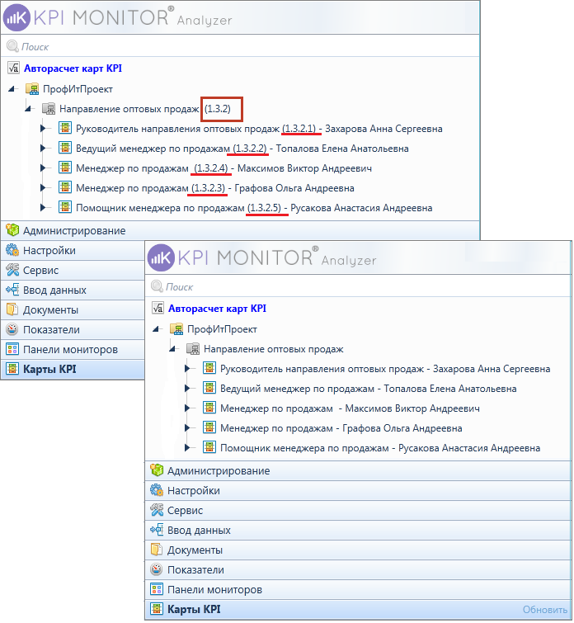Click Авторасчет карт KPI link in front window
Screen dimensions: 574x623
[x=217, y=309]
